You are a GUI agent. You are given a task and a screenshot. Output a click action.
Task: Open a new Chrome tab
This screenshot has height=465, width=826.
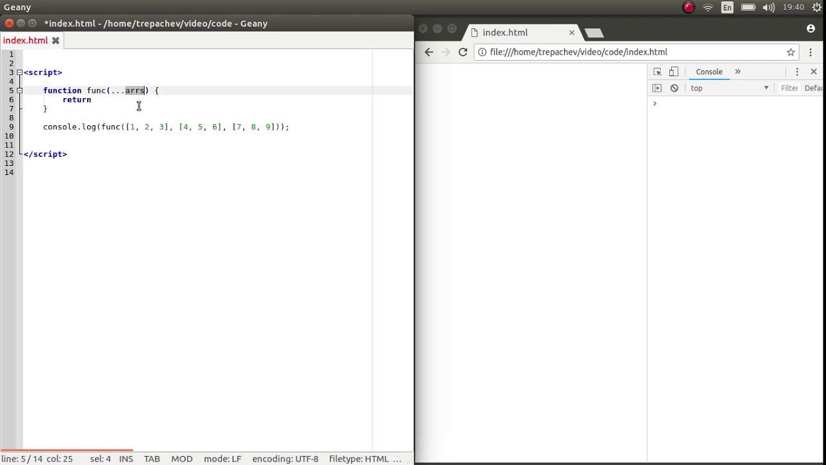[x=594, y=33]
